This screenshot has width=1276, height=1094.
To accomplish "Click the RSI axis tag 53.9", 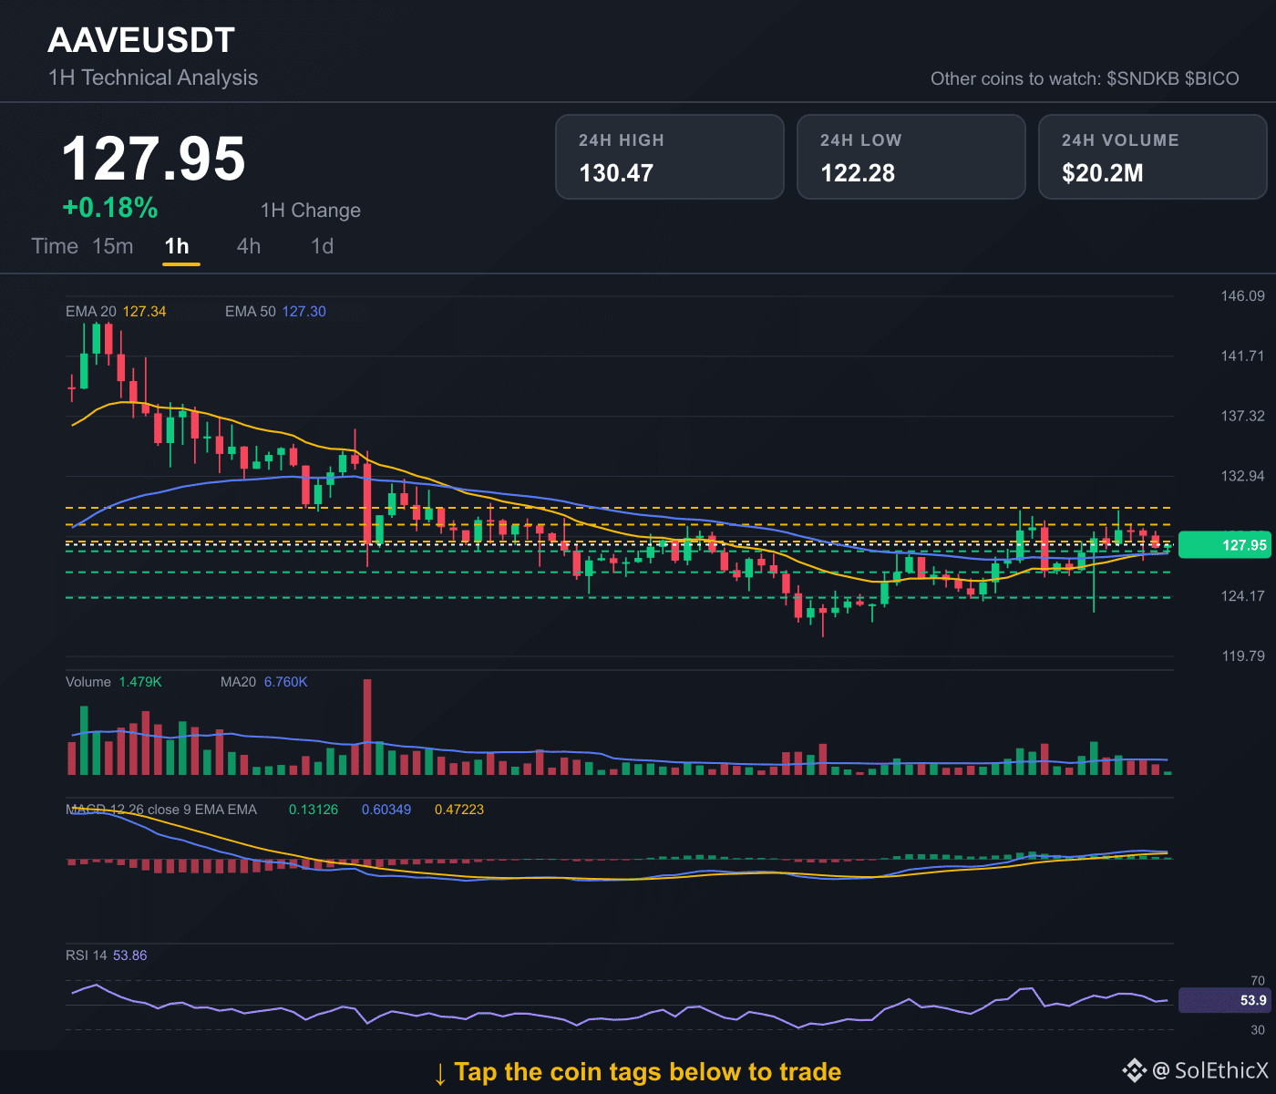I will point(1224,1000).
